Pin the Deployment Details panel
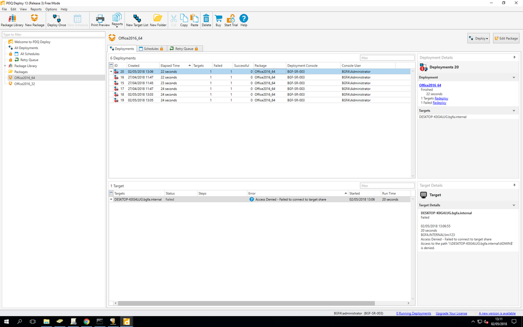This screenshot has width=523, height=327. click(514, 58)
